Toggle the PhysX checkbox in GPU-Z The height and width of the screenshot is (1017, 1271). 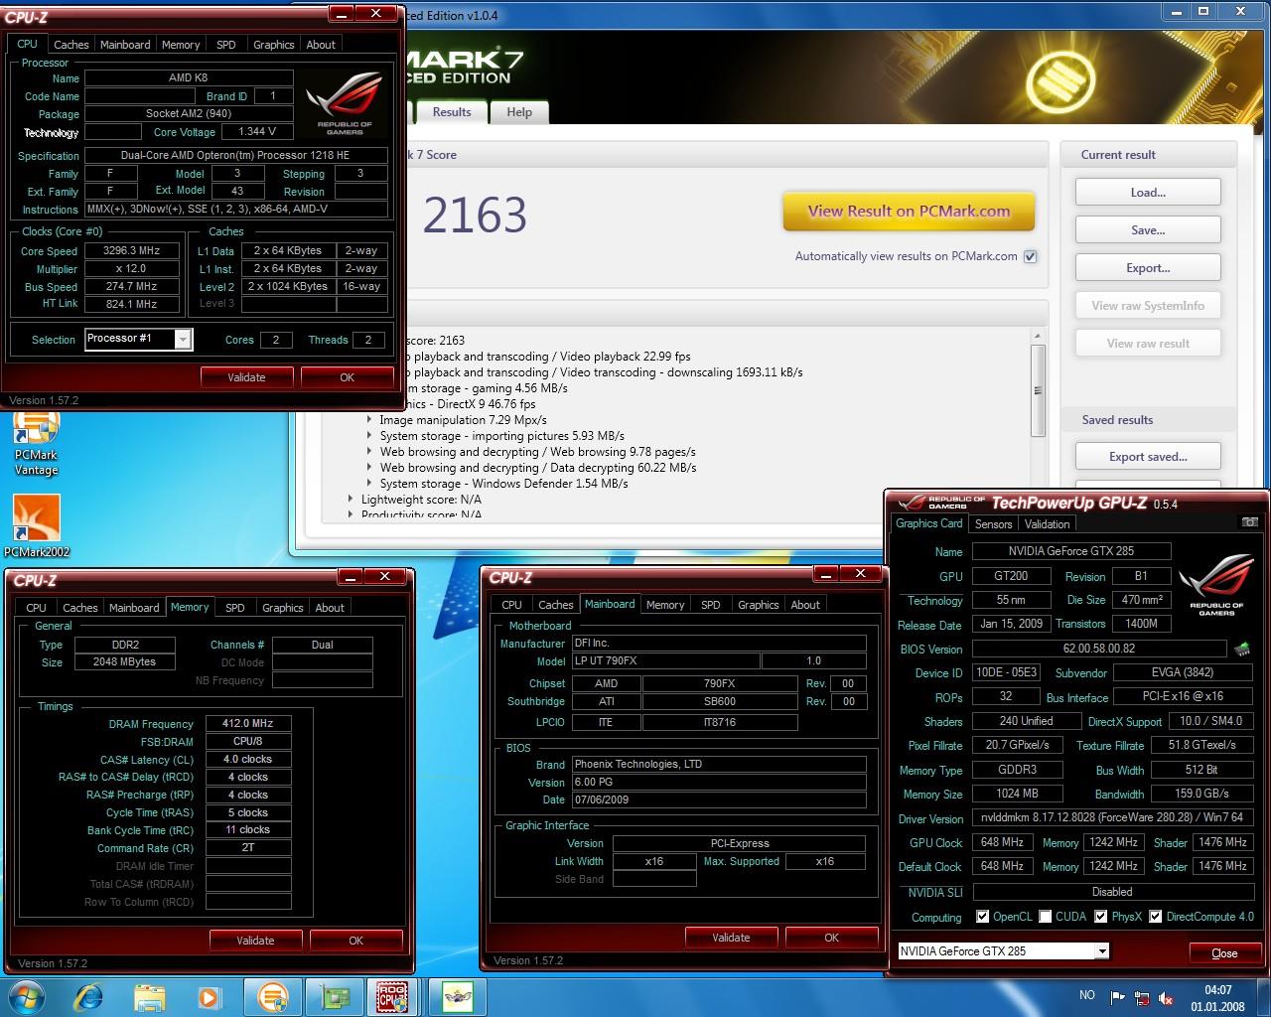(x=1100, y=917)
